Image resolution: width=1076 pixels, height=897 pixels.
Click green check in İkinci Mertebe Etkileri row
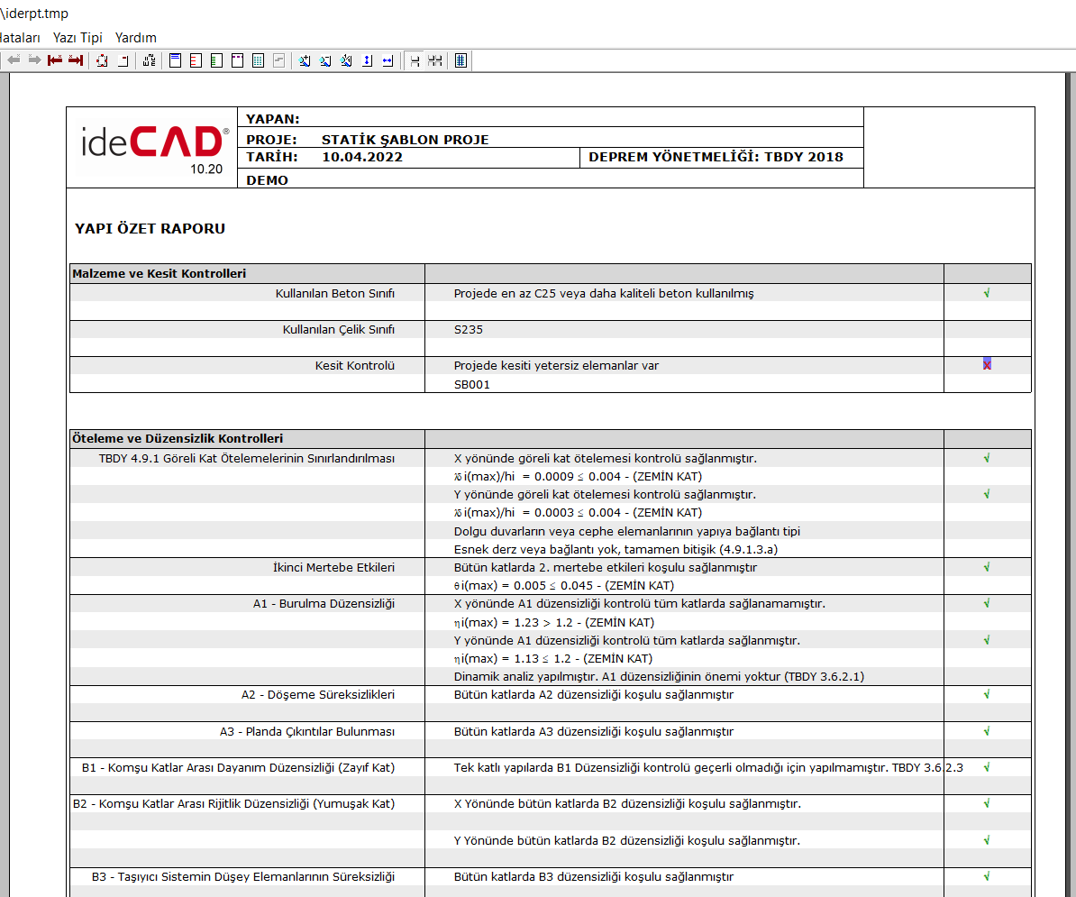[x=987, y=567]
